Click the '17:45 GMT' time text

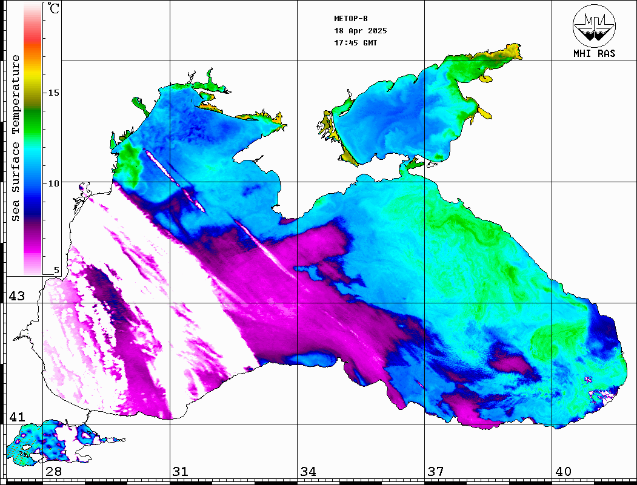(355, 42)
